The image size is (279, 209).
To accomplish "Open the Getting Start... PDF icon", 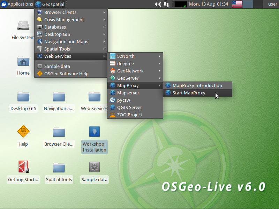I will tap(24, 167).
